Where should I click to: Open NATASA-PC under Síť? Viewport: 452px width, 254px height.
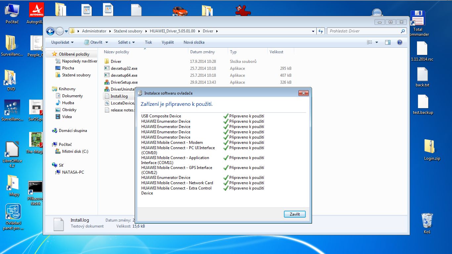69,172
